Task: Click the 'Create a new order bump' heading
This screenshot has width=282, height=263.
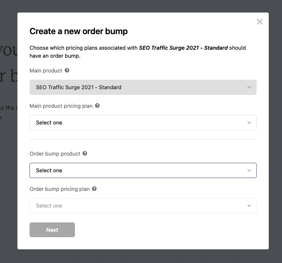Action: pos(78,31)
